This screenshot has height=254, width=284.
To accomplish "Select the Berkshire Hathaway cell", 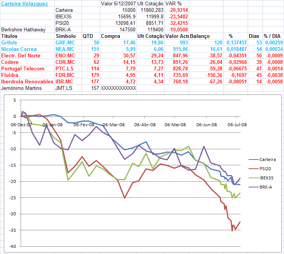I will pyautogui.click(x=27, y=30).
